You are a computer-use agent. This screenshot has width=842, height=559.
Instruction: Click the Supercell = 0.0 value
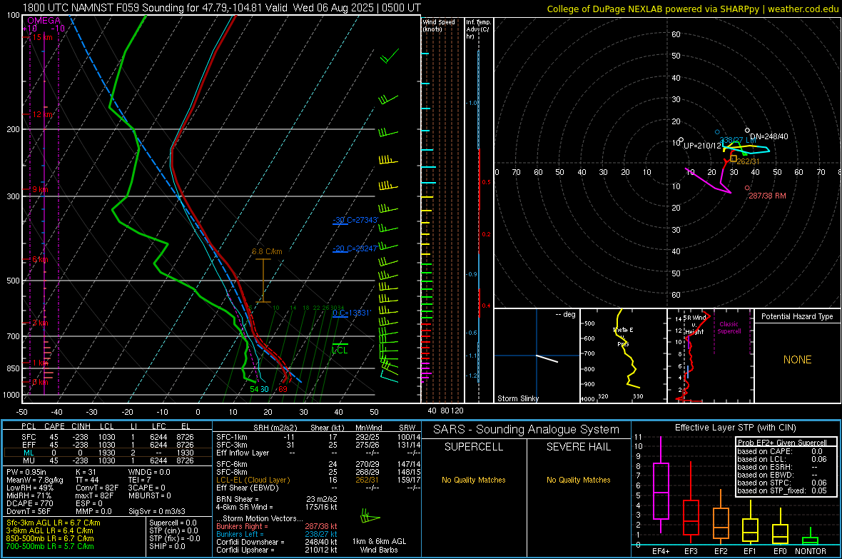(173, 523)
